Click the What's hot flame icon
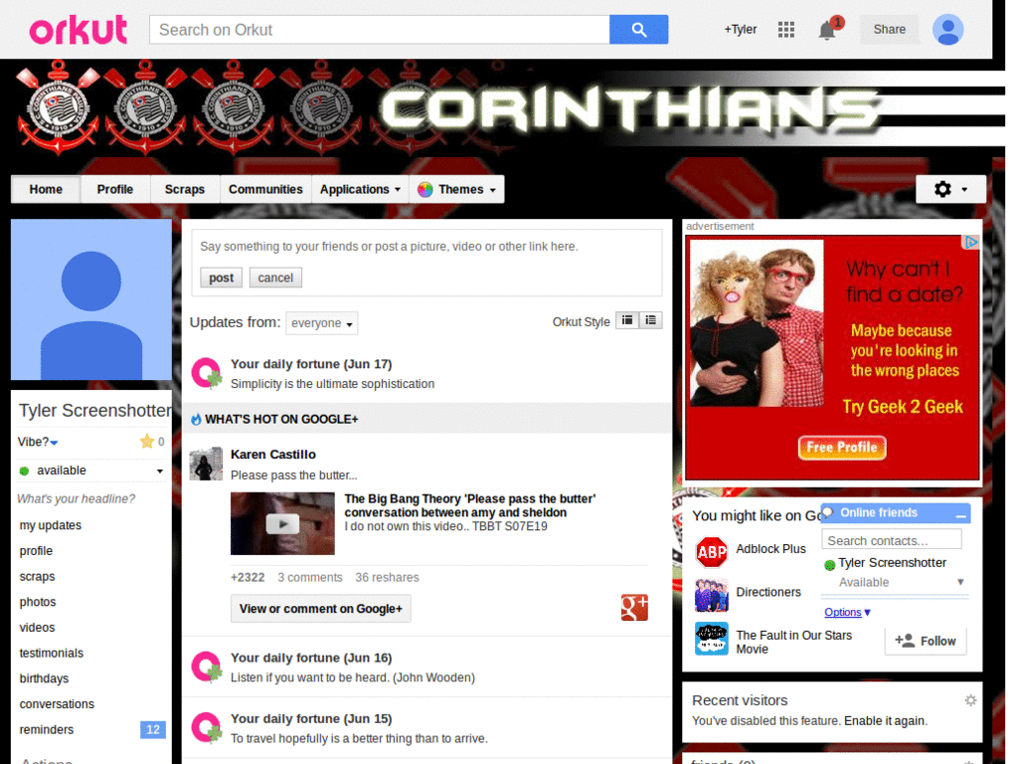 (x=196, y=419)
